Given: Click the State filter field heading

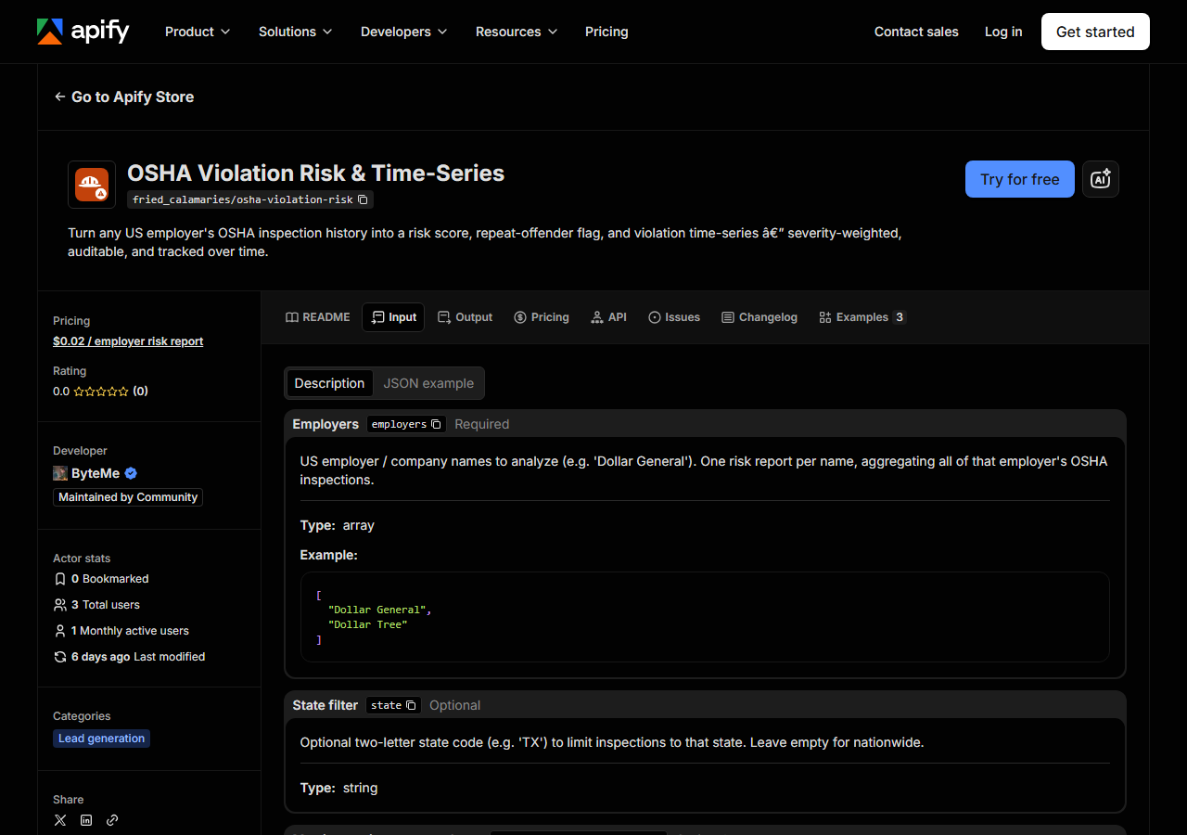Looking at the screenshot, I should coord(325,705).
